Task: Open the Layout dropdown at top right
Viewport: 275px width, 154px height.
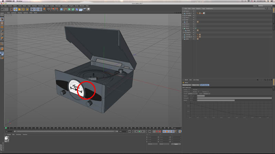Action: coord(264,6)
